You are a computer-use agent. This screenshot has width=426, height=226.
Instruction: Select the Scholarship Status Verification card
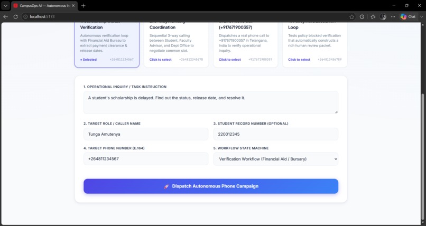click(107, 45)
